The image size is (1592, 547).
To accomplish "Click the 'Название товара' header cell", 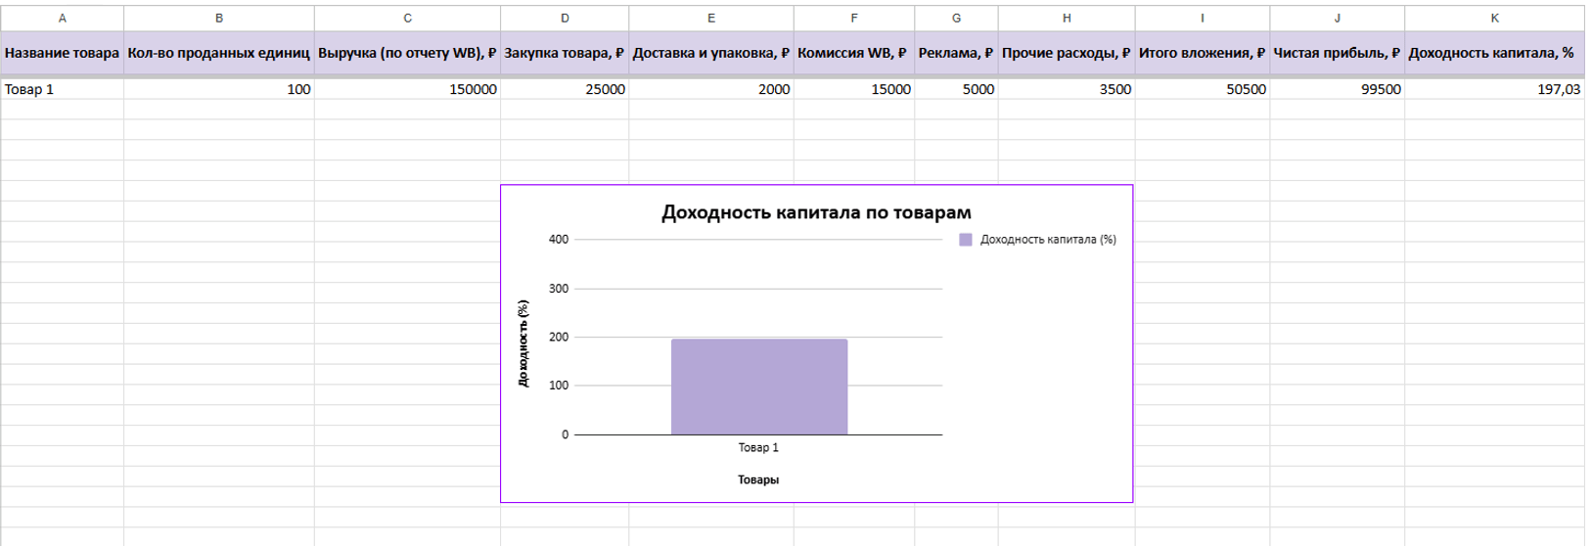I will [x=63, y=53].
